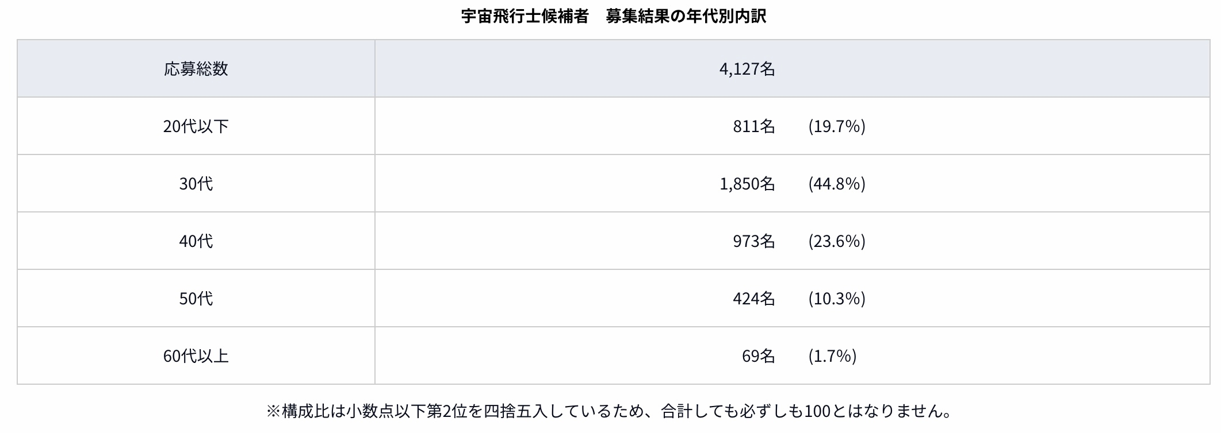Select the 30代 row label
Screen dimensions: 1221x433
(x=196, y=184)
